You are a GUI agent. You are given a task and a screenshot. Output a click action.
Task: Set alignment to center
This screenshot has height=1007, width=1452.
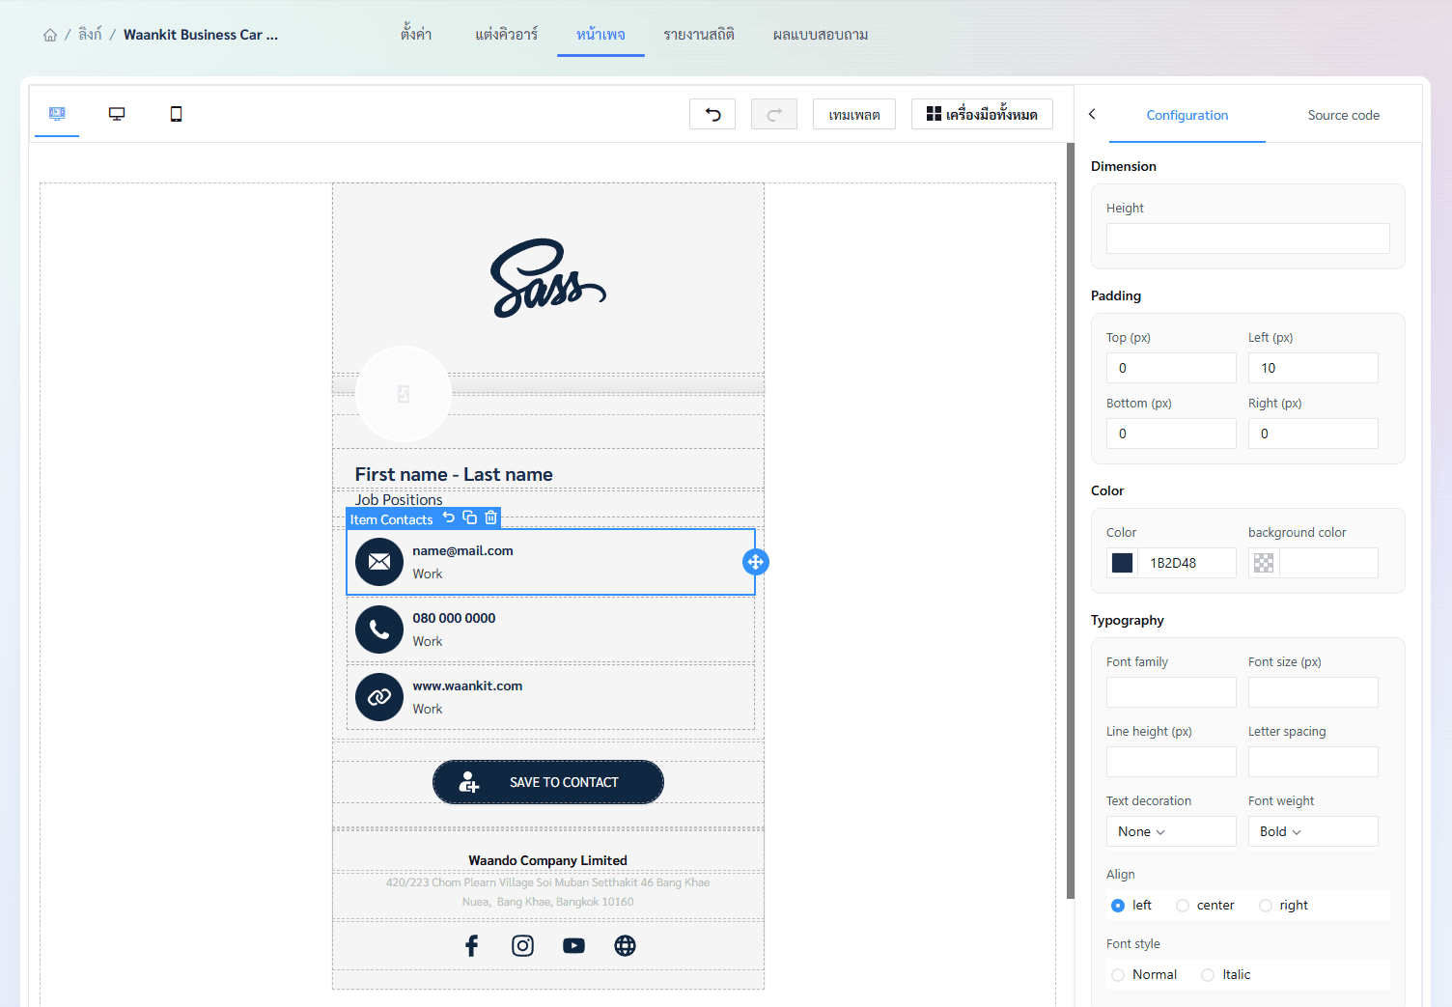[x=1183, y=906]
